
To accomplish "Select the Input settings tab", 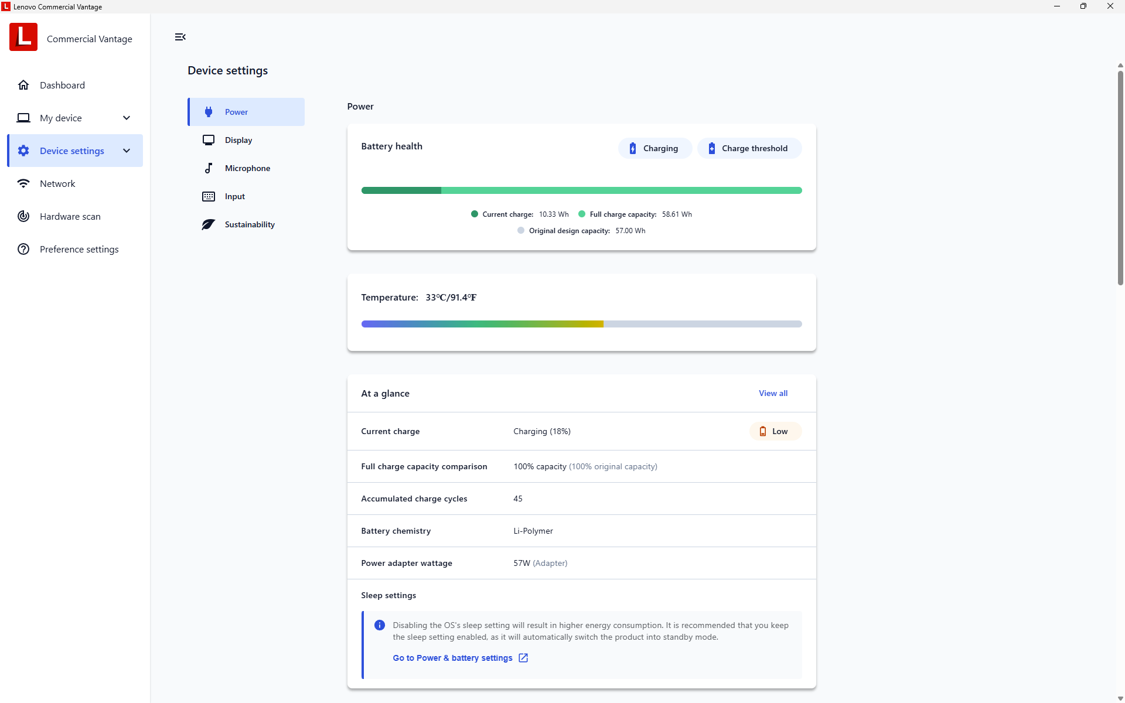I will pos(246,196).
